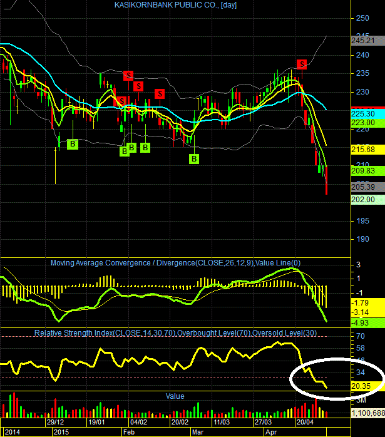This screenshot has width=385, height=437.
Task: Select the buy marker below the late-February low
Action: tap(194, 159)
